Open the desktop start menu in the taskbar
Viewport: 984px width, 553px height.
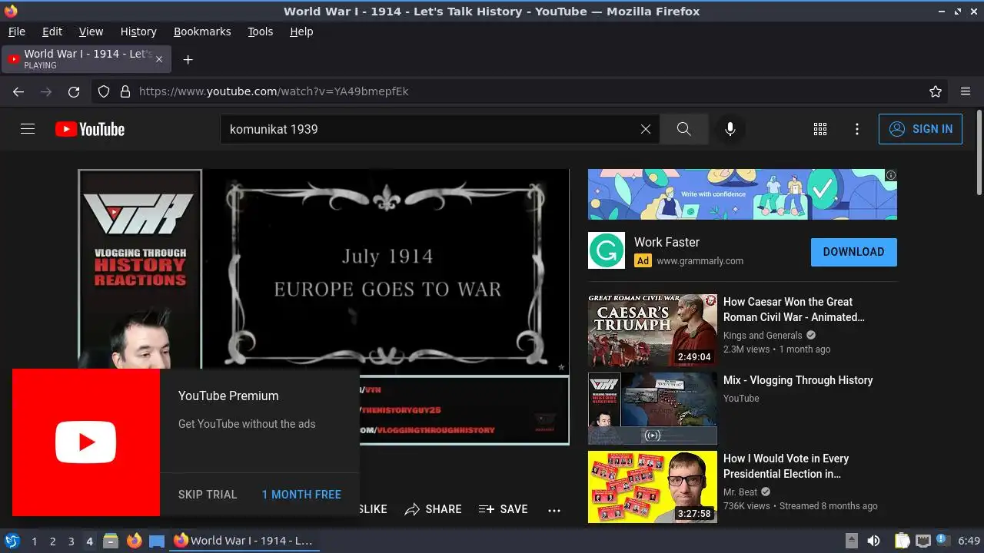pos(12,541)
